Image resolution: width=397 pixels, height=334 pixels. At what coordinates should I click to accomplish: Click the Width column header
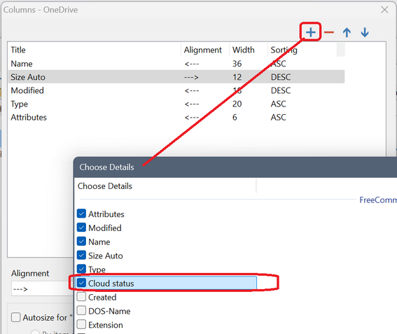pos(249,50)
